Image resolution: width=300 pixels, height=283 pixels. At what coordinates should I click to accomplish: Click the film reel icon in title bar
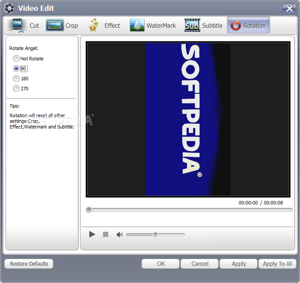click(x=9, y=8)
